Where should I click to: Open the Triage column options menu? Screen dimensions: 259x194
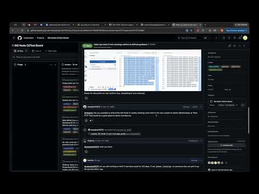pyautogui.click(x=51, y=65)
